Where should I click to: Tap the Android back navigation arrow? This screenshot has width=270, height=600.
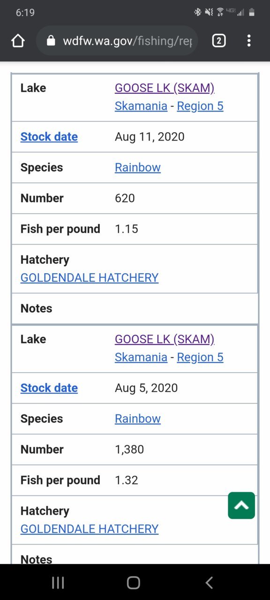coord(209,583)
